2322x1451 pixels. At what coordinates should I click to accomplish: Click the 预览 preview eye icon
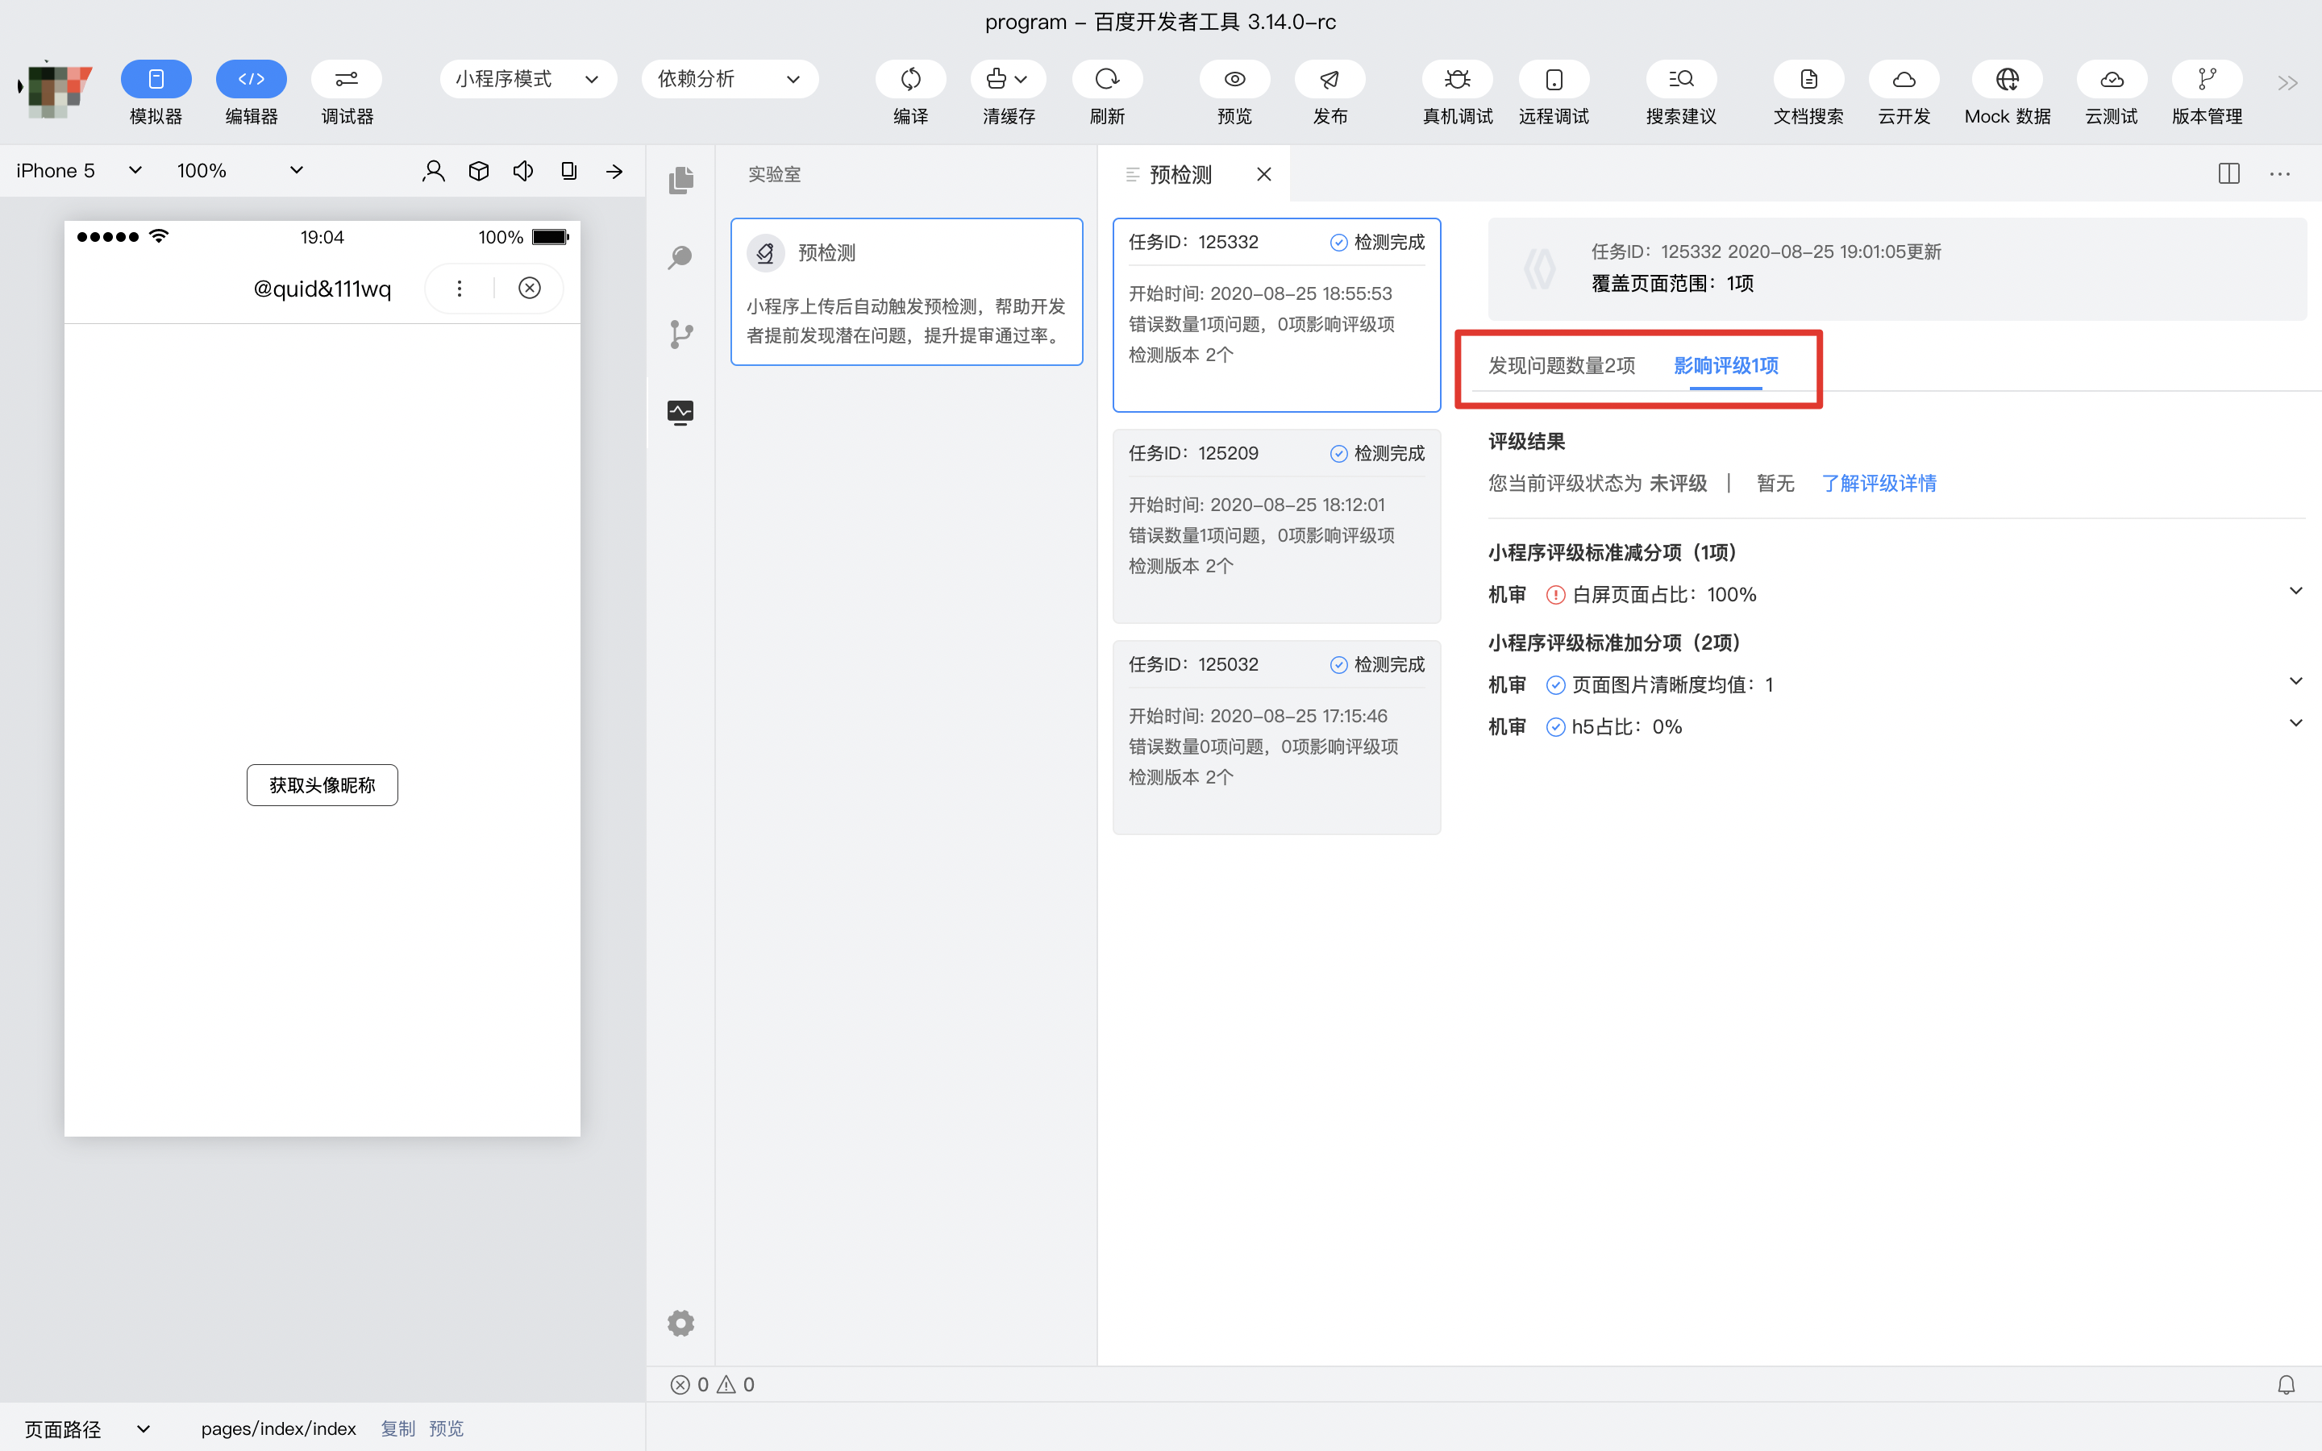(1235, 79)
